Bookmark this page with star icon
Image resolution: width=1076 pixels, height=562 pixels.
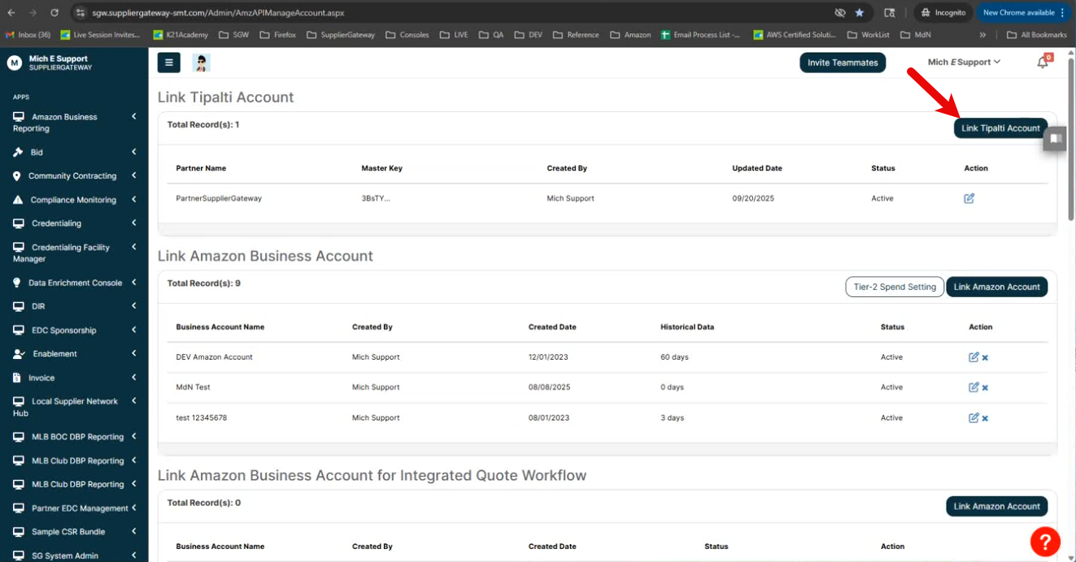(859, 13)
